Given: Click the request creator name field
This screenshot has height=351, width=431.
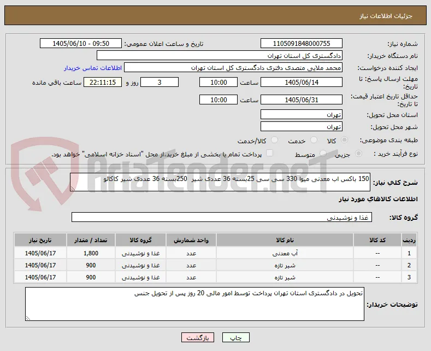Looking at the screenshot, I should [x=233, y=68].
